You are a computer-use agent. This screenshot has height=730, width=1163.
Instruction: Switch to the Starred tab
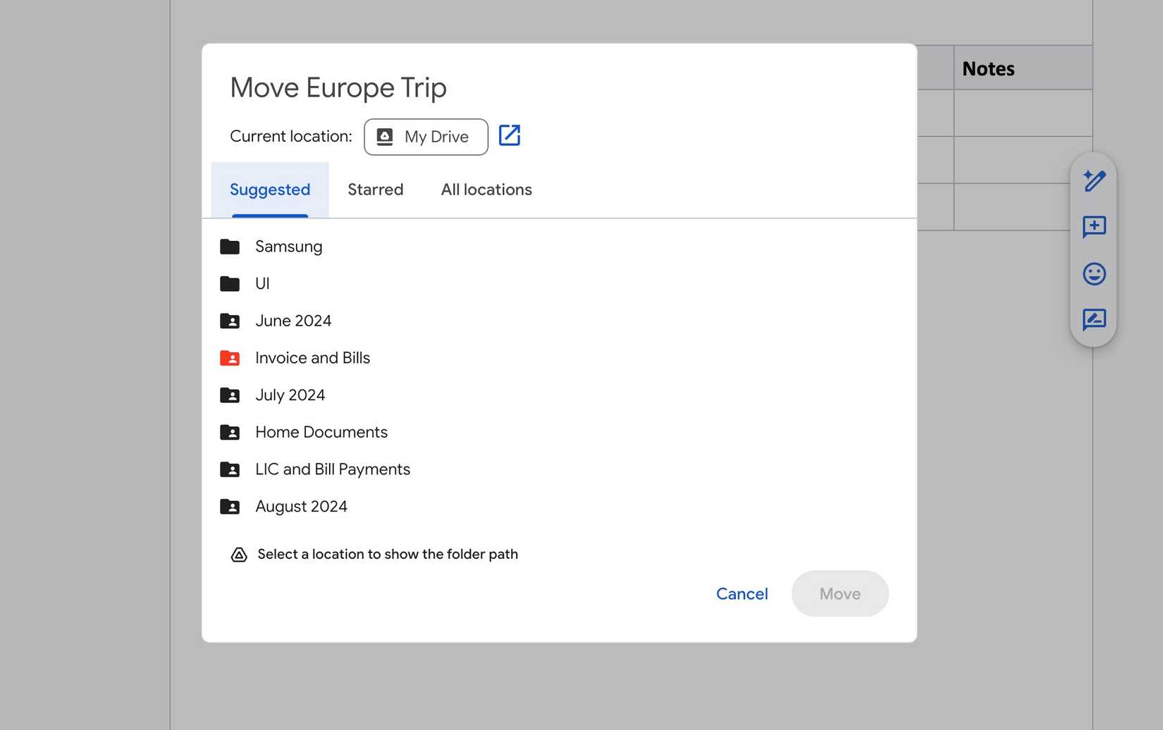[376, 190]
